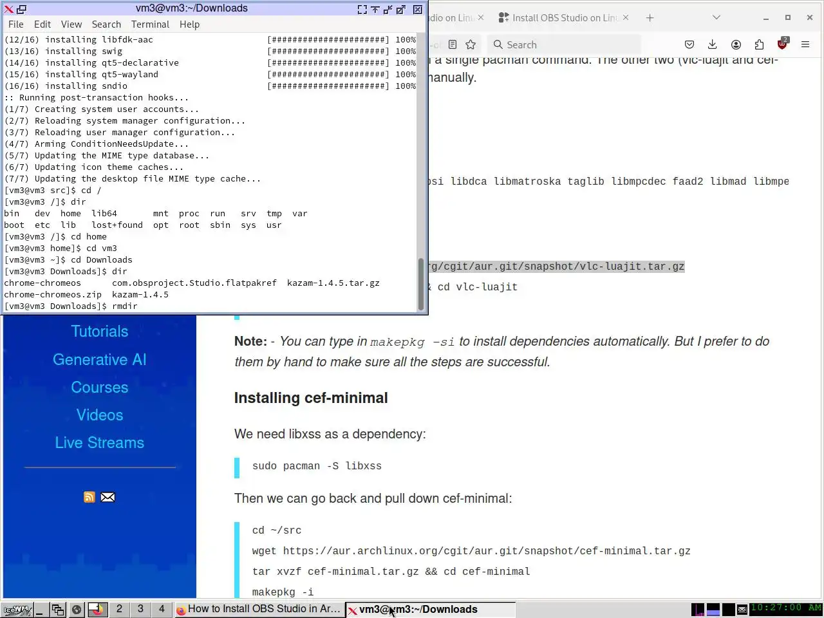This screenshot has width=824, height=618.
Task: Switch to workspace 4 in taskbar
Action: 162,609
